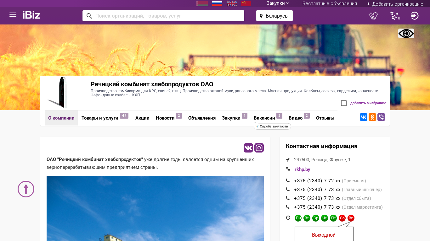This screenshot has width=430, height=241.
Task: Click Приемная phone number
Action: click(x=317, y=181)
